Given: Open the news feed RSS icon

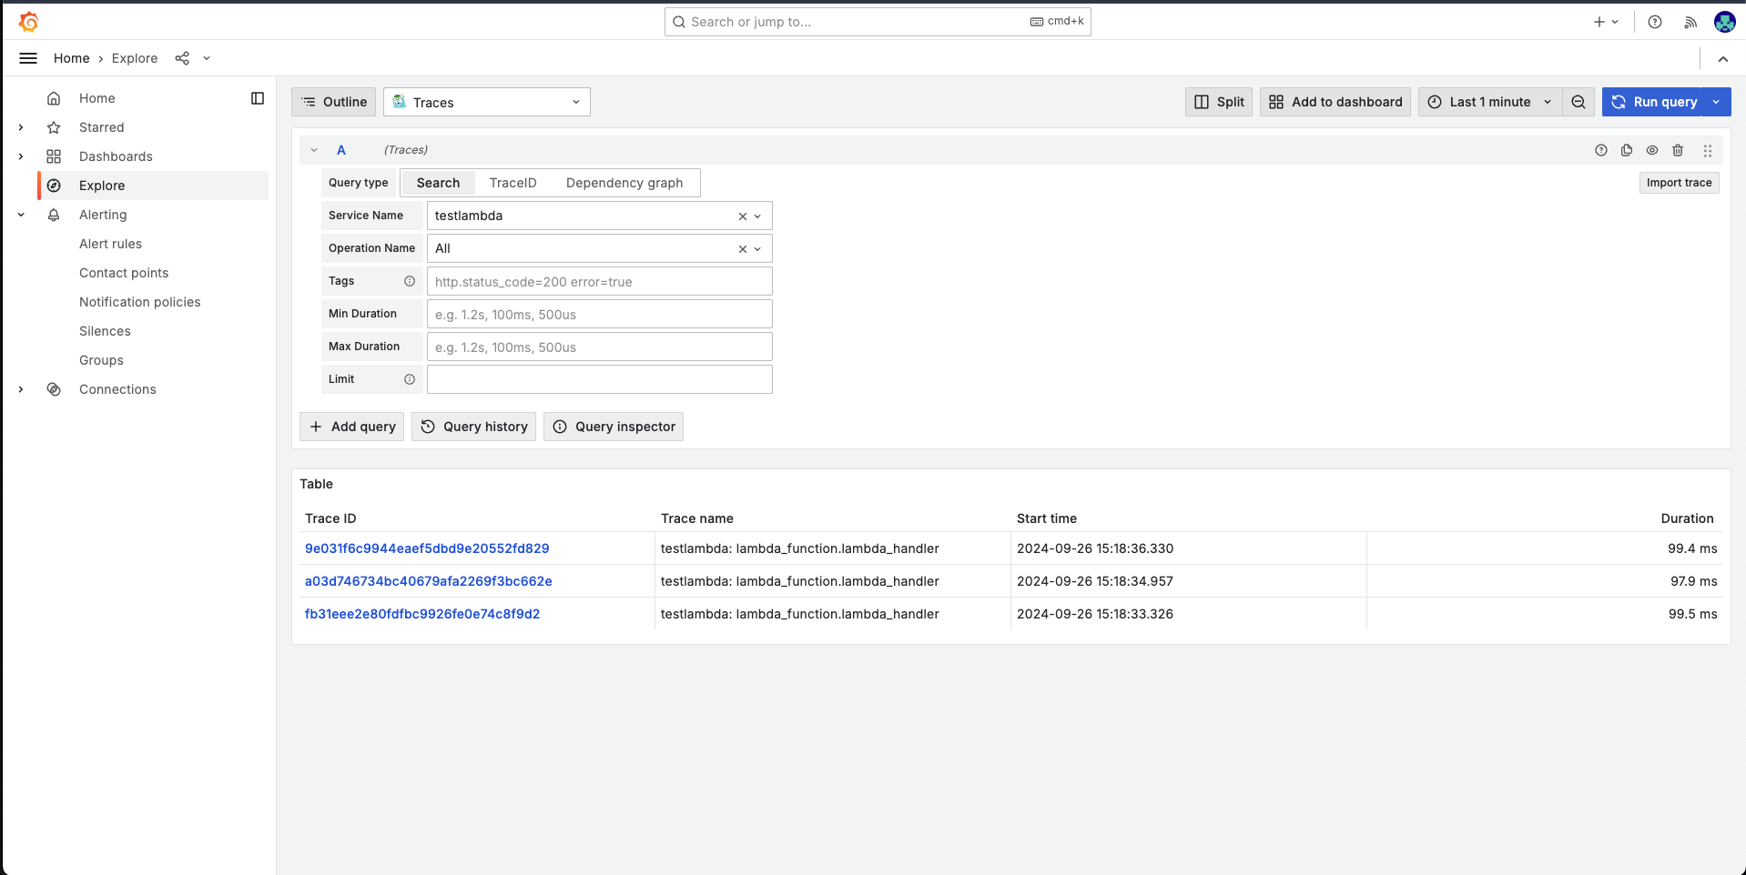Looking at the screenshot, I should coord(1690,22).
